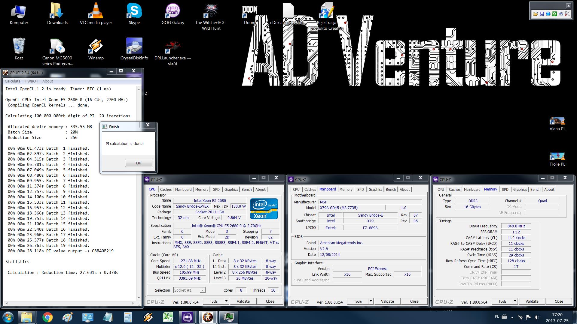Click Close button in Mainboard CPU-Z window
The width and height of the screenshot is (577, 324).
414,301
